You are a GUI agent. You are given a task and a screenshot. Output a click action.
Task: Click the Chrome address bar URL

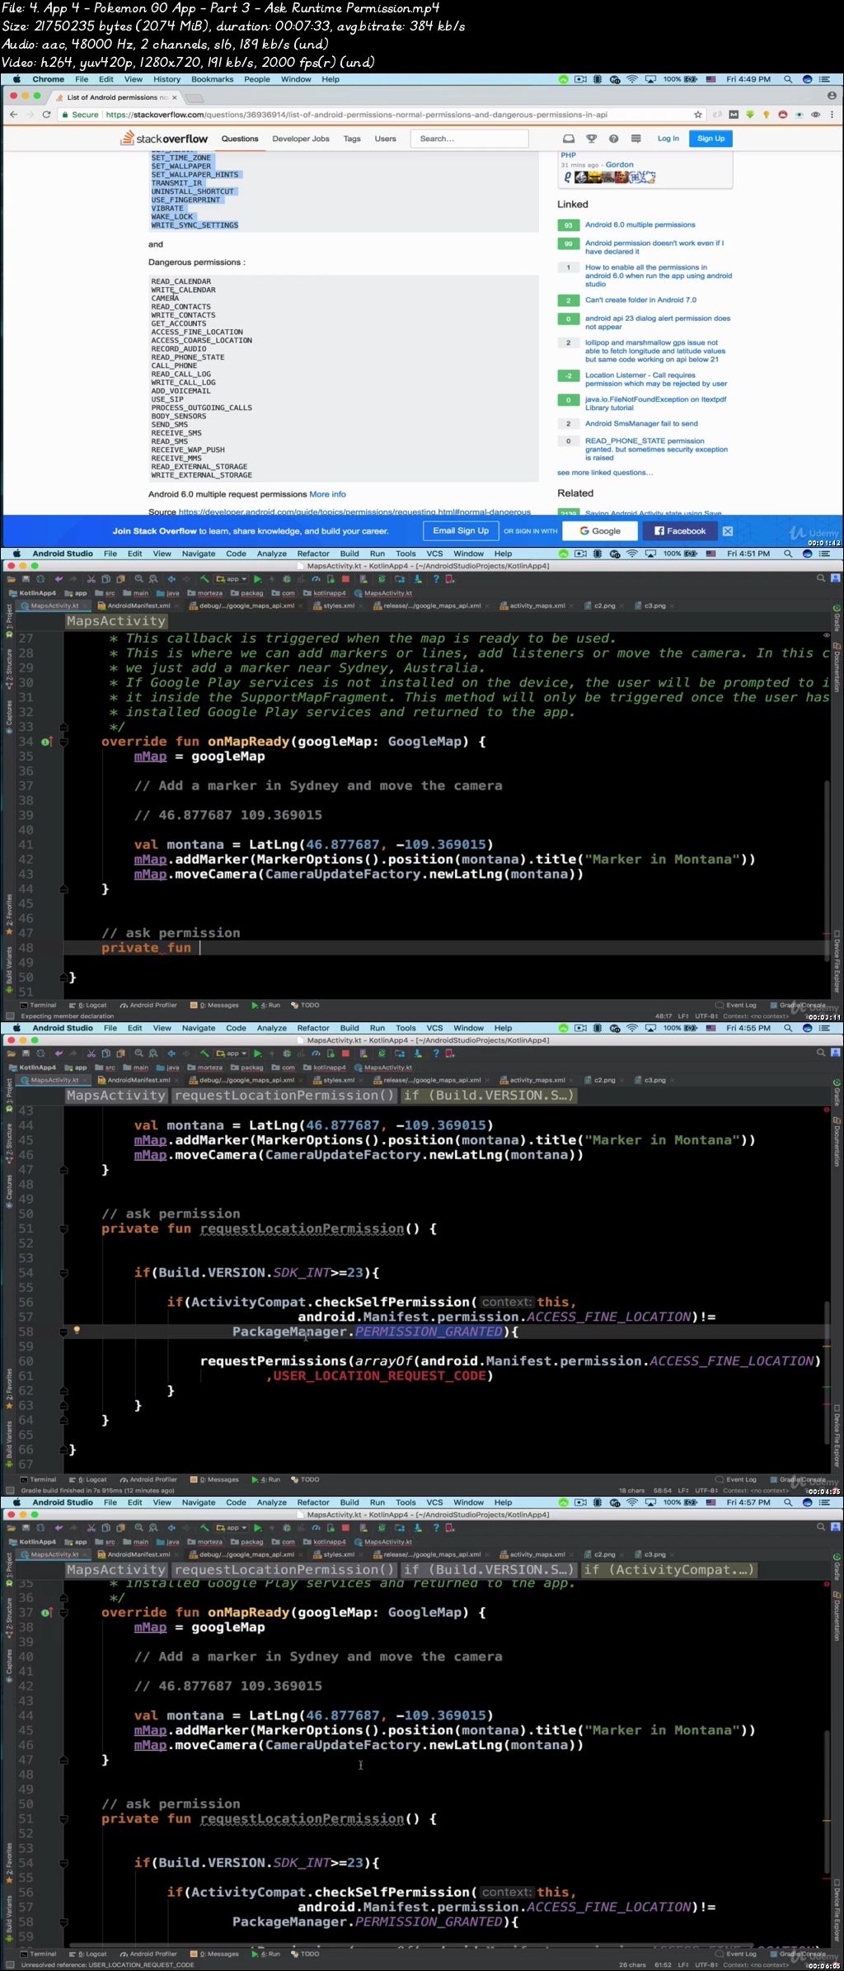(x=356, y=115)
